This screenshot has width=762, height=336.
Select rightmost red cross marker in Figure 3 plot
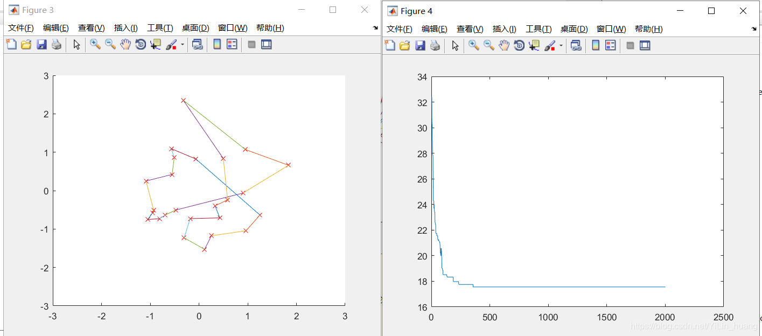tap(288, 165)
